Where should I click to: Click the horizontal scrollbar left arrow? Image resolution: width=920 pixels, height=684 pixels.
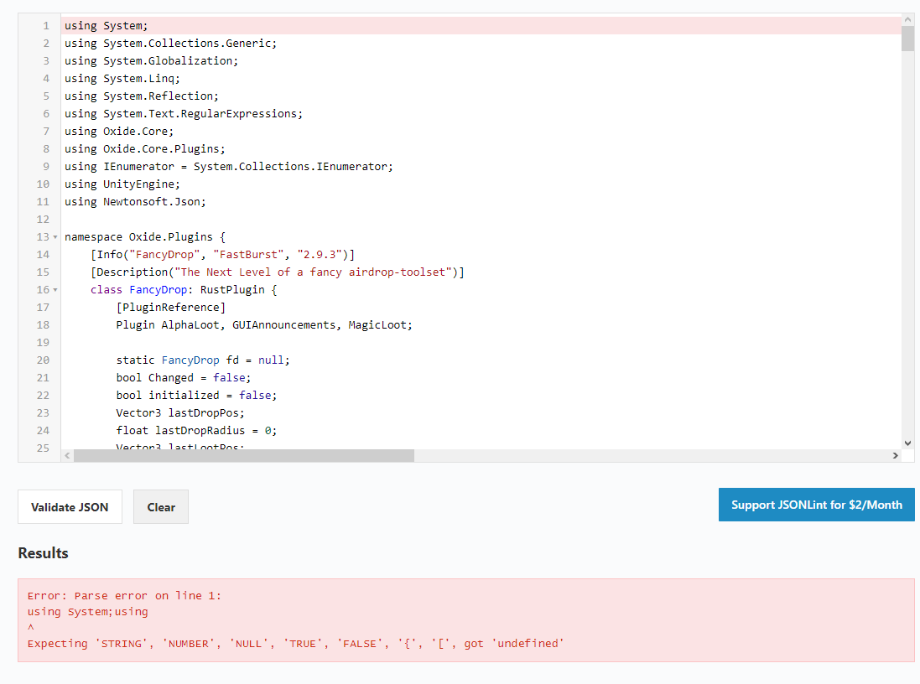coord(67,456)
